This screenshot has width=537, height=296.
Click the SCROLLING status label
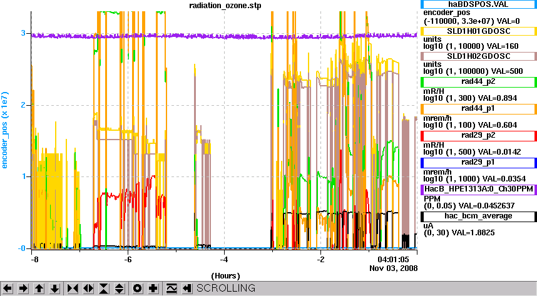click(x=226, y=288)
